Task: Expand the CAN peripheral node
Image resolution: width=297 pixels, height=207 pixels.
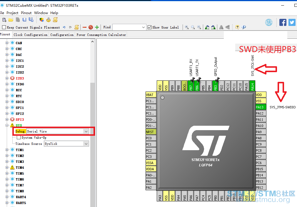Action: point(7,43)
